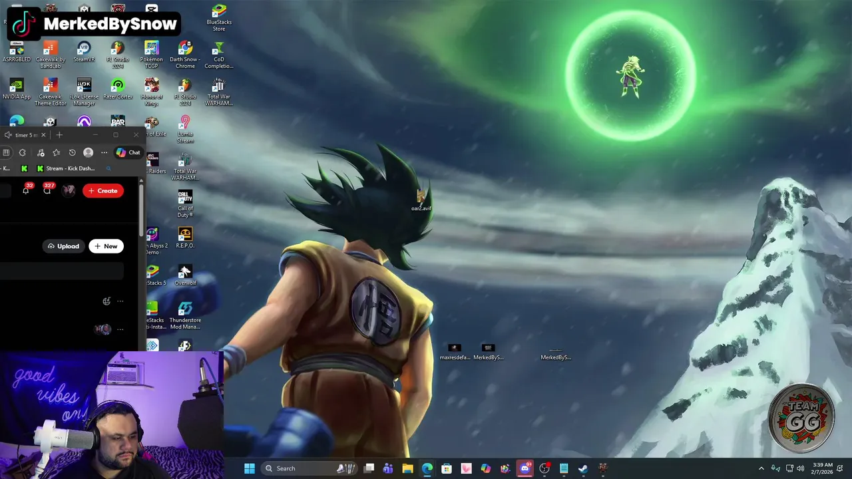Open Task View on the taskbar
The height and width of the screenshot is (479, 852).
click(x=369, y=468)
